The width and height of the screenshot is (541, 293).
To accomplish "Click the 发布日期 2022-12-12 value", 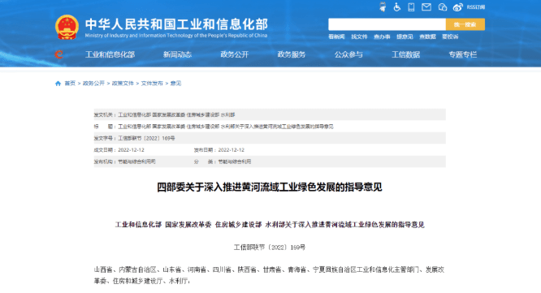I will pyautogui.click(x=232, y=150).
